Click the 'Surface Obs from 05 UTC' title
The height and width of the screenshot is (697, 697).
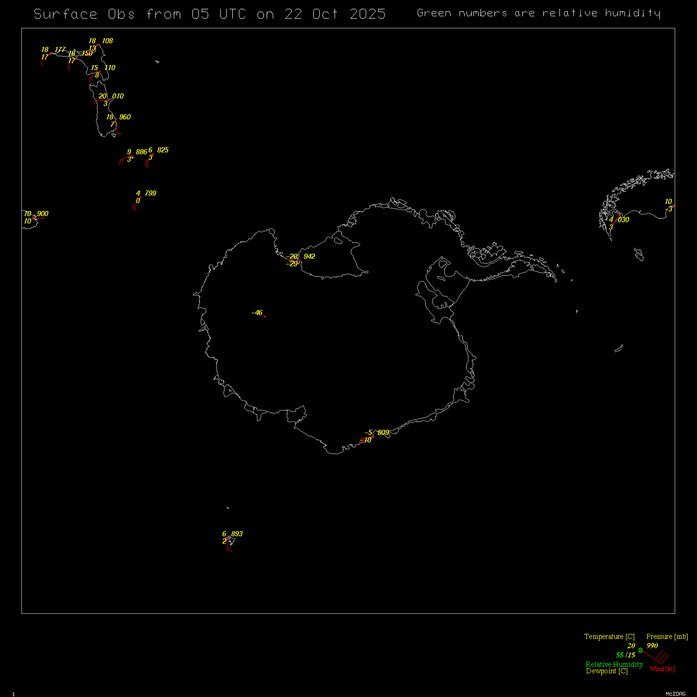210,14
